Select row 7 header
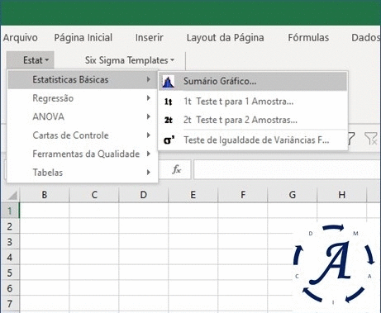The height and width of the screenshot is (313, 381). click(x=10, y=304)
